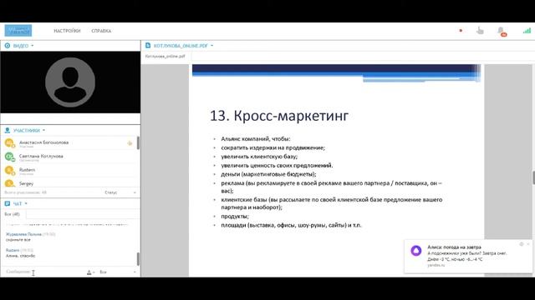Viewport: 535px width, 300px height.
Task: Click the Алиса notification purple icon
Action: coord(416,251)
